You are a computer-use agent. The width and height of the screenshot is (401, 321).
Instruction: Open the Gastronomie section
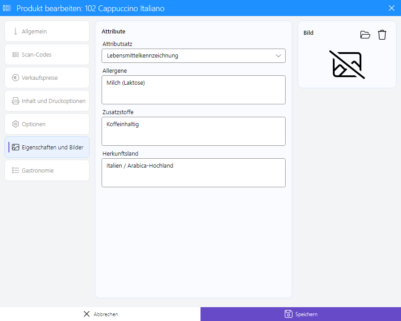47,170
